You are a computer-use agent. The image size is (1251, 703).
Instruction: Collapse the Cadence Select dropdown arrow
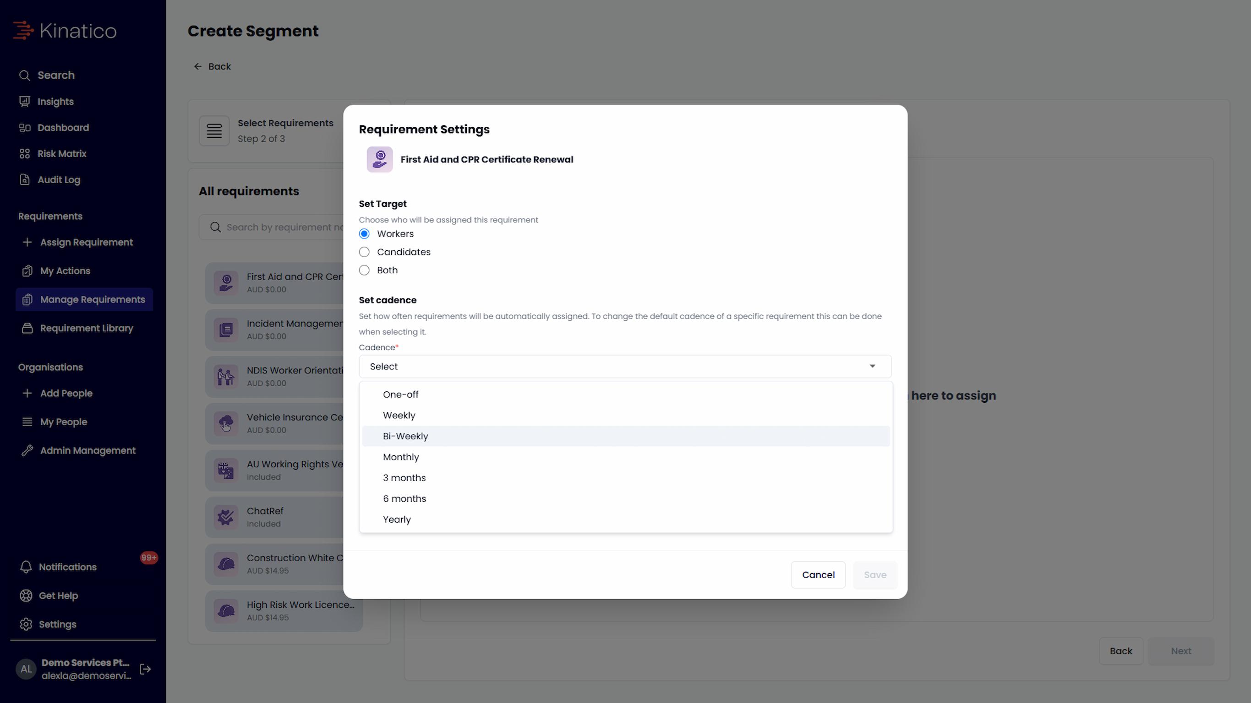pos(872,366)
